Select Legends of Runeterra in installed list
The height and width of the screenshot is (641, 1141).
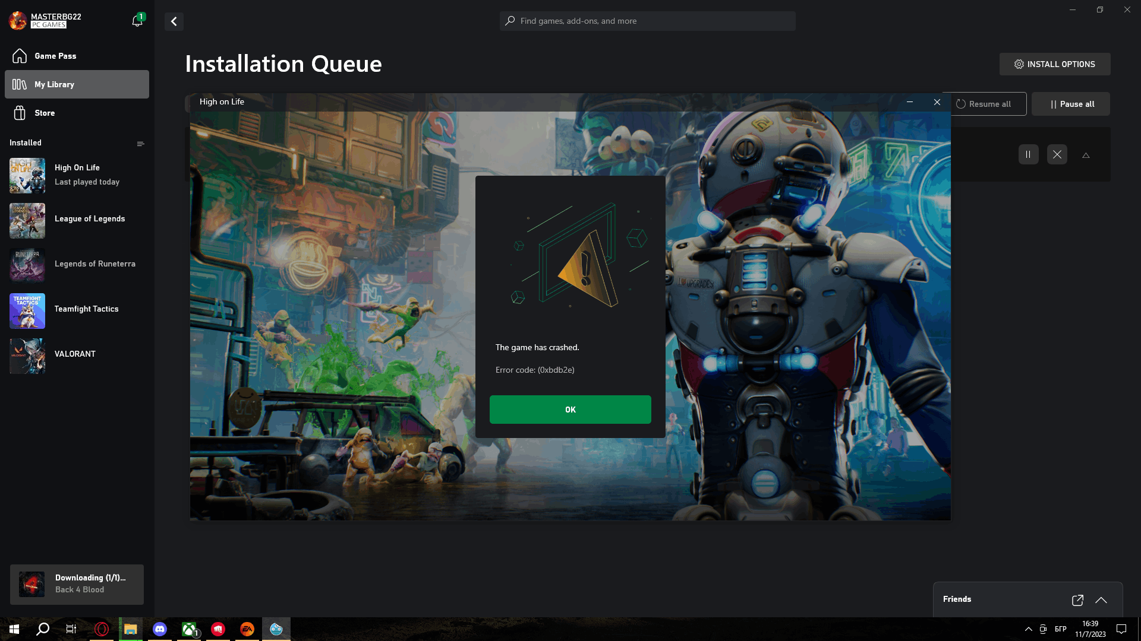pyautogui.click(x=77, y=265)
